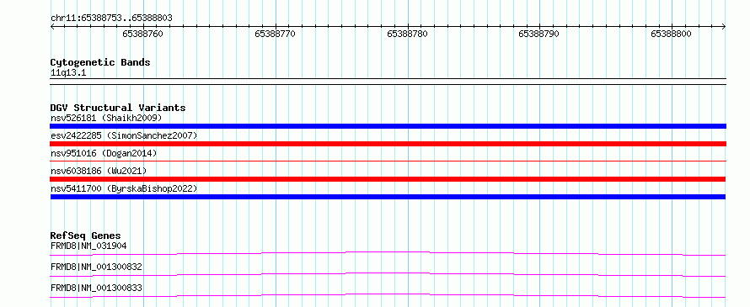Click the magenta intron line of NM_001300833
The height and width of the screenshot is (307, 750).
(388, 295)
